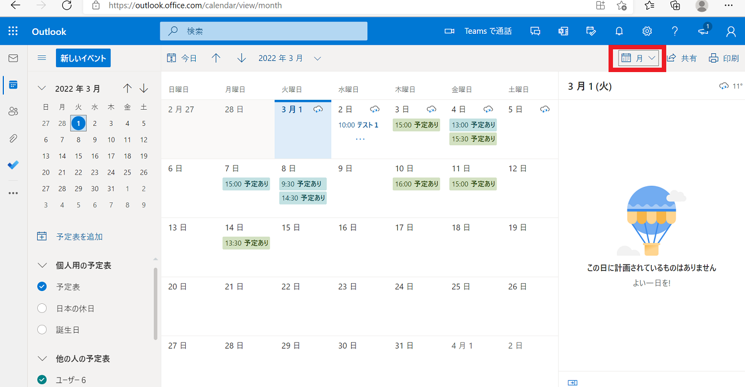Collapse the 個人用の予定表 section
The width and height of the screenshot is (745, 387).
[x=42, y=266]
